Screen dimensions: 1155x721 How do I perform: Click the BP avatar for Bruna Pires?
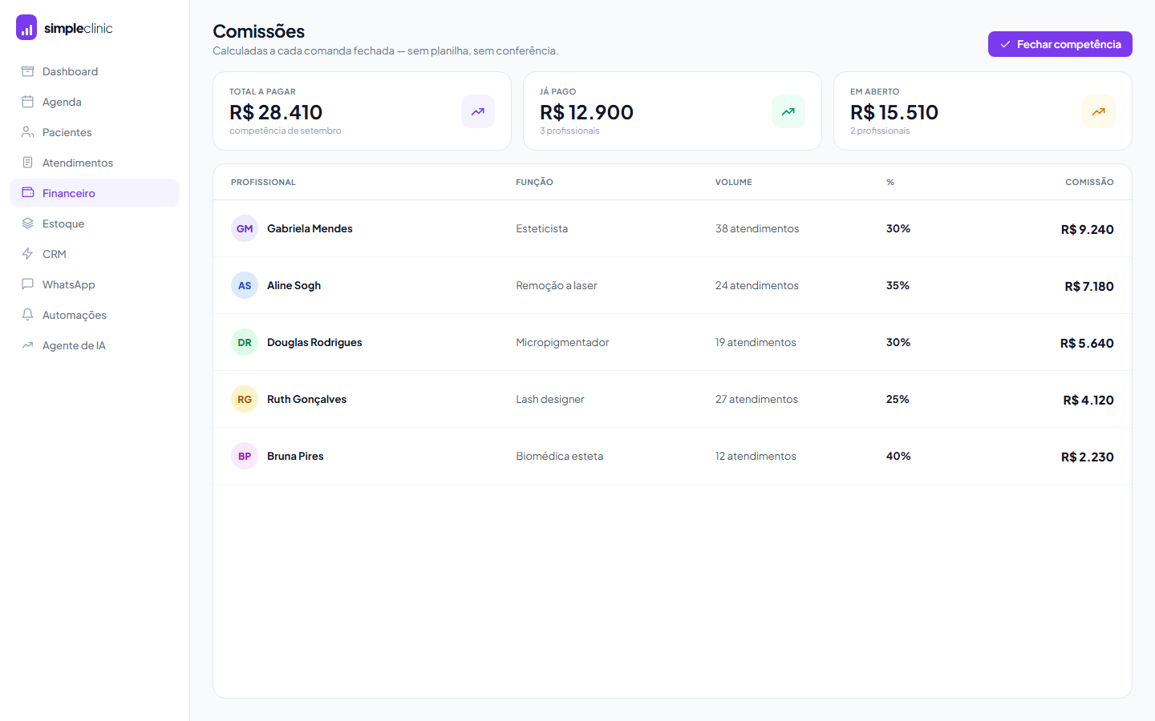(x=245, y=456)
